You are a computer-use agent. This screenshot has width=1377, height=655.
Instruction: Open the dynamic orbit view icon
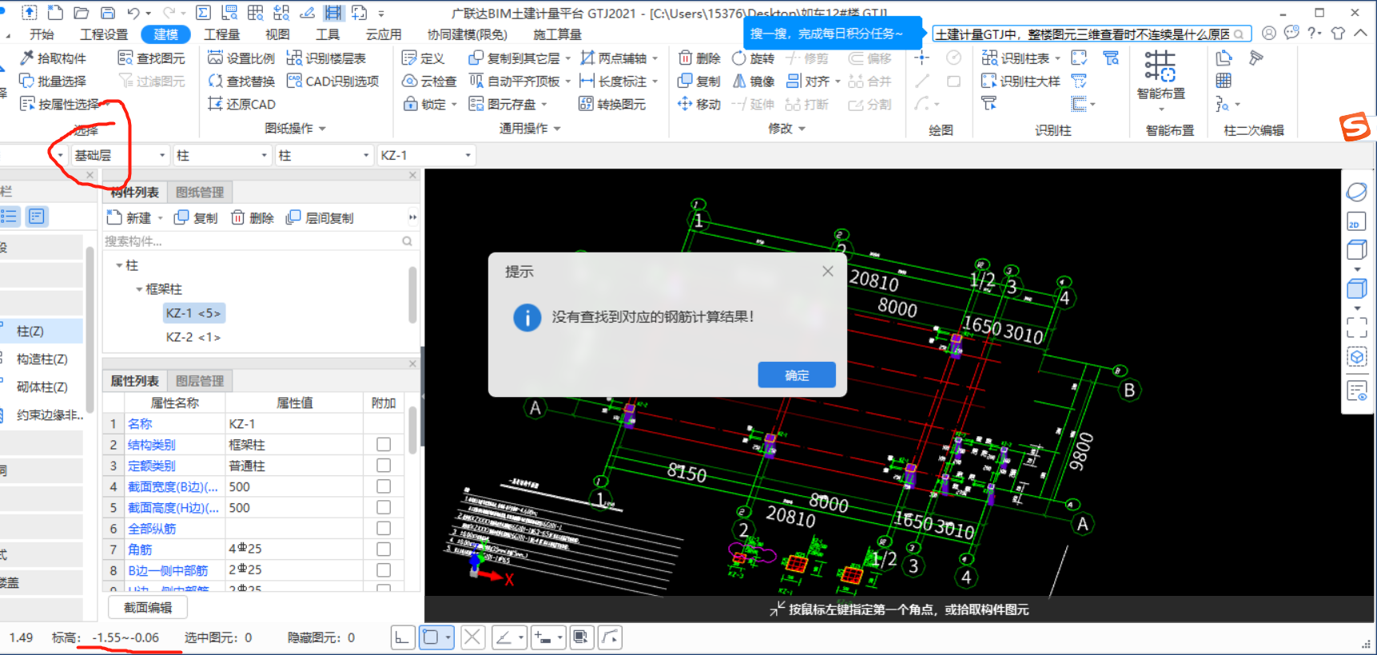(1356, 192)
